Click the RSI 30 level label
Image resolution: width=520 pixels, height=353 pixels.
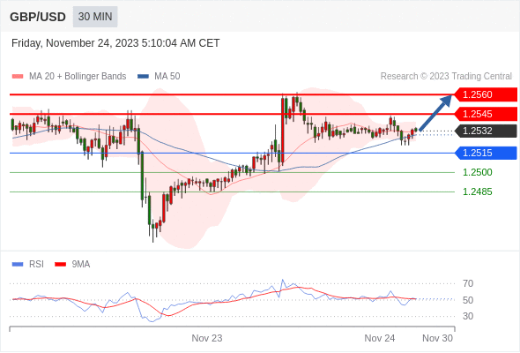468,316
